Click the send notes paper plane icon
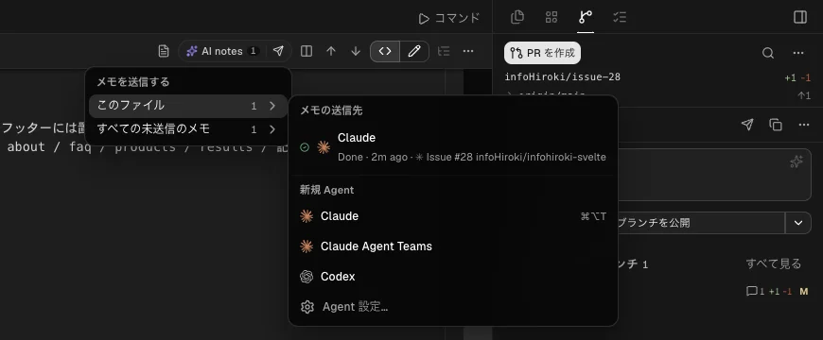The image size is (823, 340). [279, 51]
